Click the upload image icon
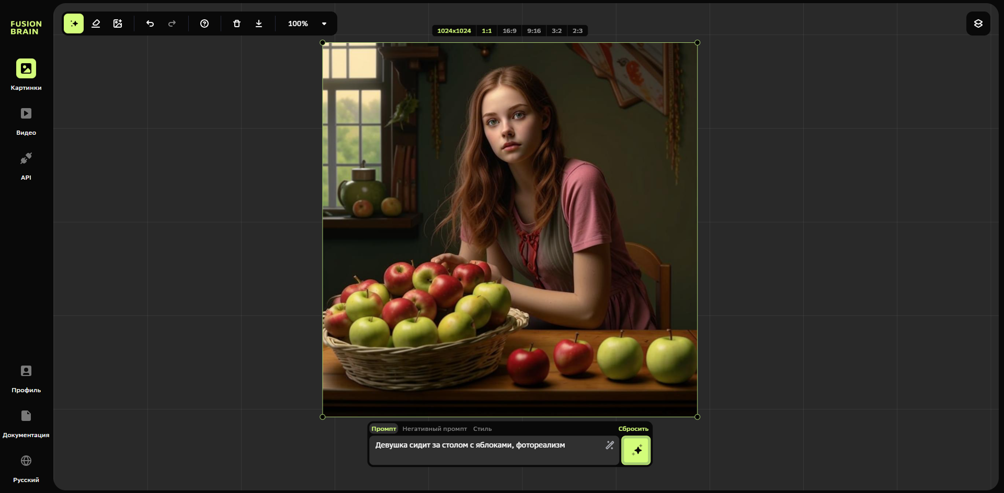 [118, 24]
